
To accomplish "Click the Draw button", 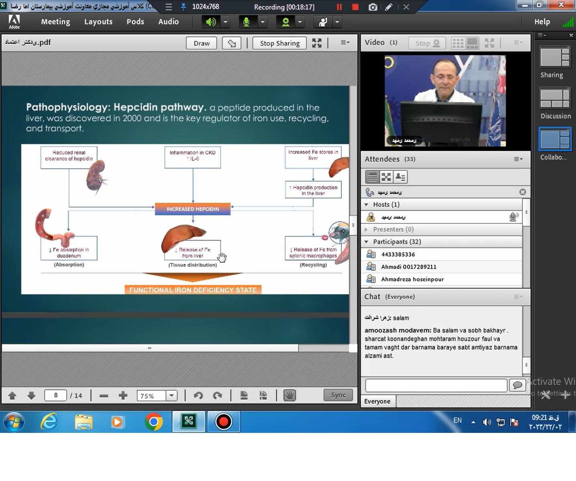I will 201,43.
